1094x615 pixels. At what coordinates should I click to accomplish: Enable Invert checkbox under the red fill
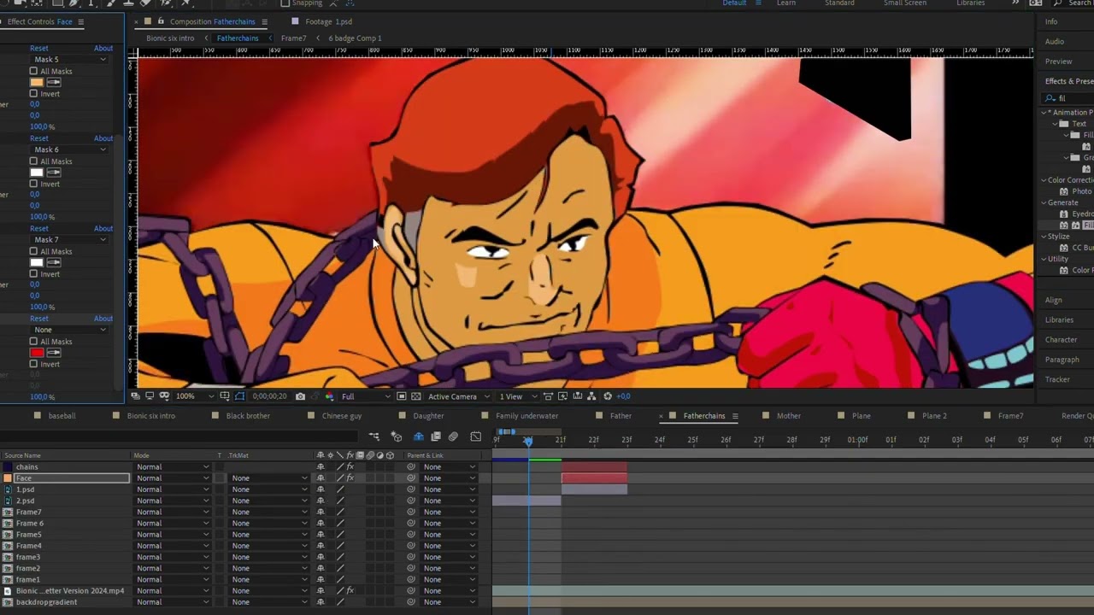tap(34, 364)
